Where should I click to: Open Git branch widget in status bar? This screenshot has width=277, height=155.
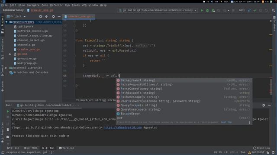258,152
